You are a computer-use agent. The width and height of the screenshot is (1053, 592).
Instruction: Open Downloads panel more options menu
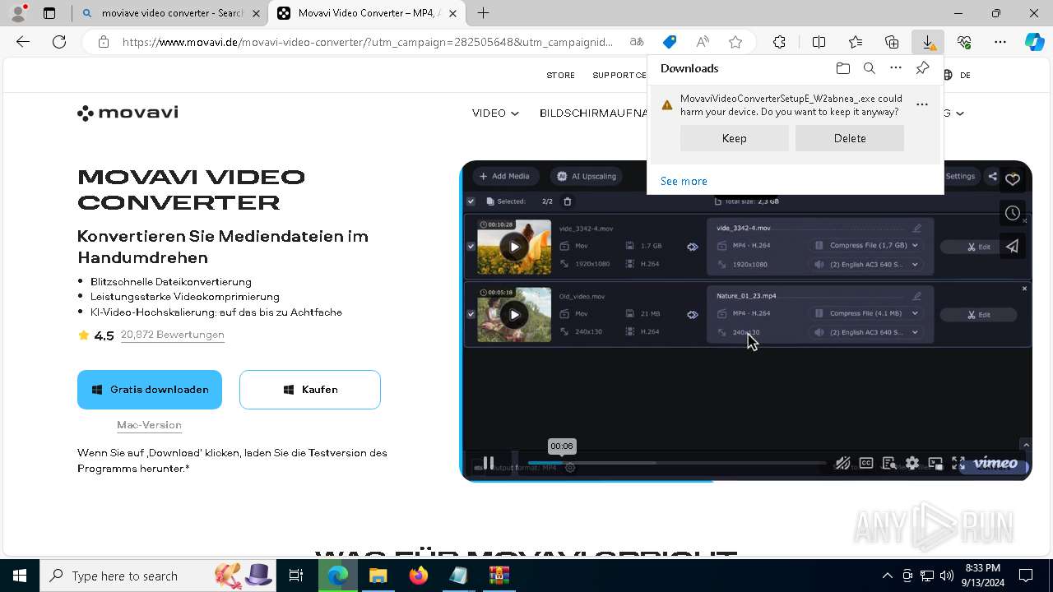[x=896, y=68]
